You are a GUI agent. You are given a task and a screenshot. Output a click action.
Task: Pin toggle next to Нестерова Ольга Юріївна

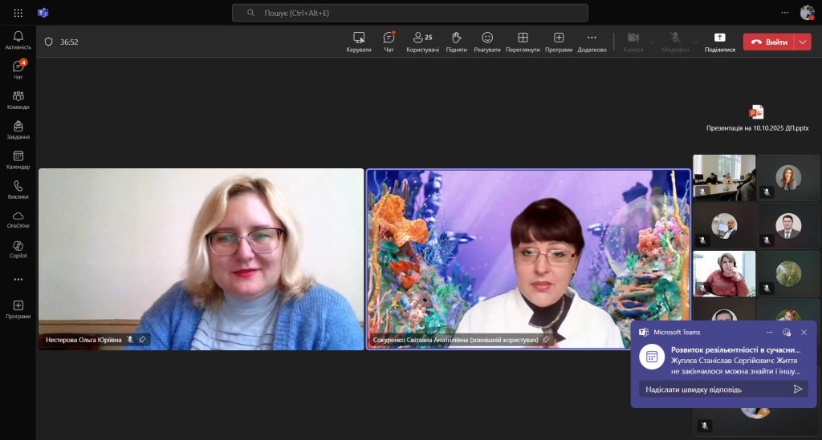(x=142, y=340)
